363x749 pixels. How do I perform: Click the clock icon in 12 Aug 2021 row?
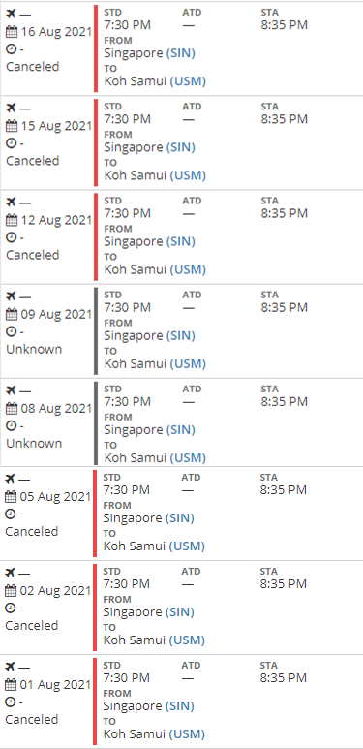(11, 237)
